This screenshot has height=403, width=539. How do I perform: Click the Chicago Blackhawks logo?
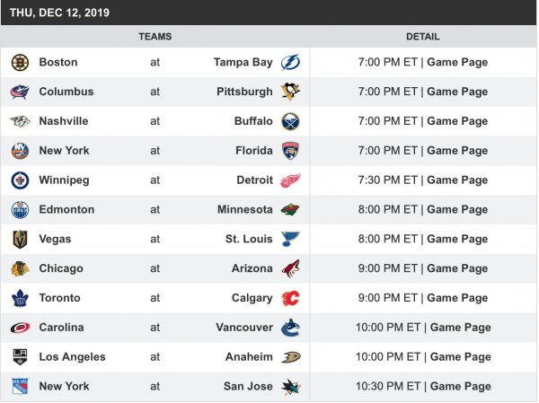pyautogui.click(x=20, y=268)
